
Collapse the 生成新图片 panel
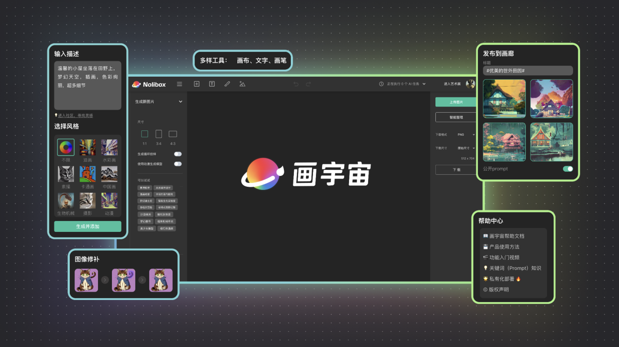[x=181, y=102]
